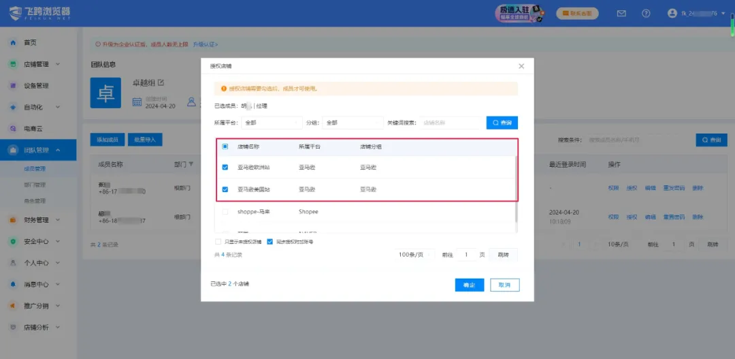This screenshot has height=359, width=735.
Task: Select 角色管理 submenu item
Action: (35, 201)
